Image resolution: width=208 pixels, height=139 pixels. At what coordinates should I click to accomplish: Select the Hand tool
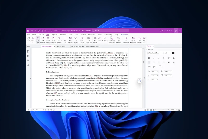click(x=28, y=40)
